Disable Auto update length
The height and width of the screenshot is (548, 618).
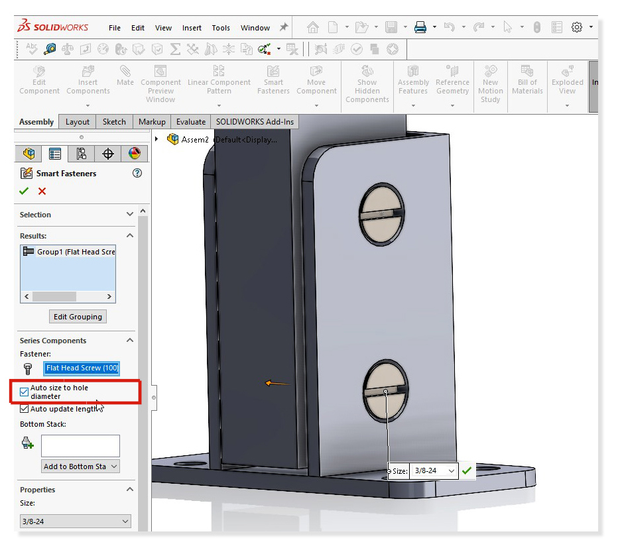(x=25, y=409)
